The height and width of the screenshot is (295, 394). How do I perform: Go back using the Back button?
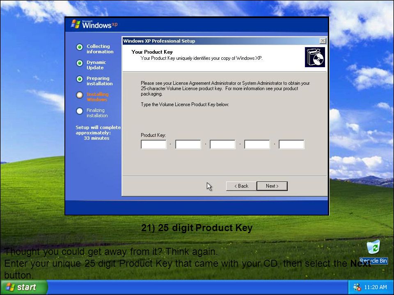[x=241, y=186]
